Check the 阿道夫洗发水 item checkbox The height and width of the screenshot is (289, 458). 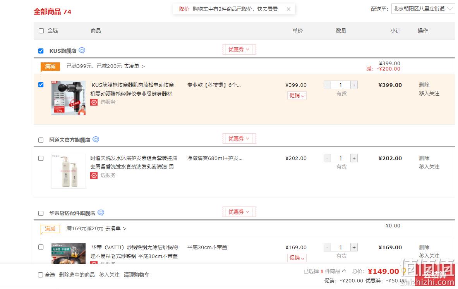(41, 158)
